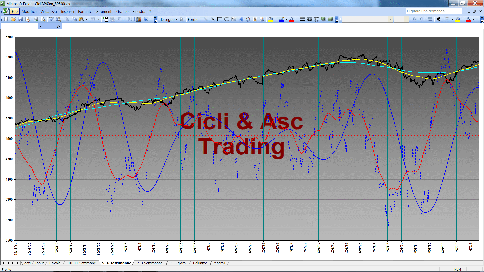This screenshot has width=484, height=272.
Task: Click the Research binoculars icon
Action: (x=59, y=19)
